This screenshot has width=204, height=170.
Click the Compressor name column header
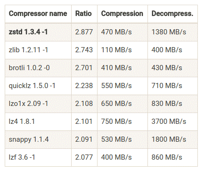(38, 14)
